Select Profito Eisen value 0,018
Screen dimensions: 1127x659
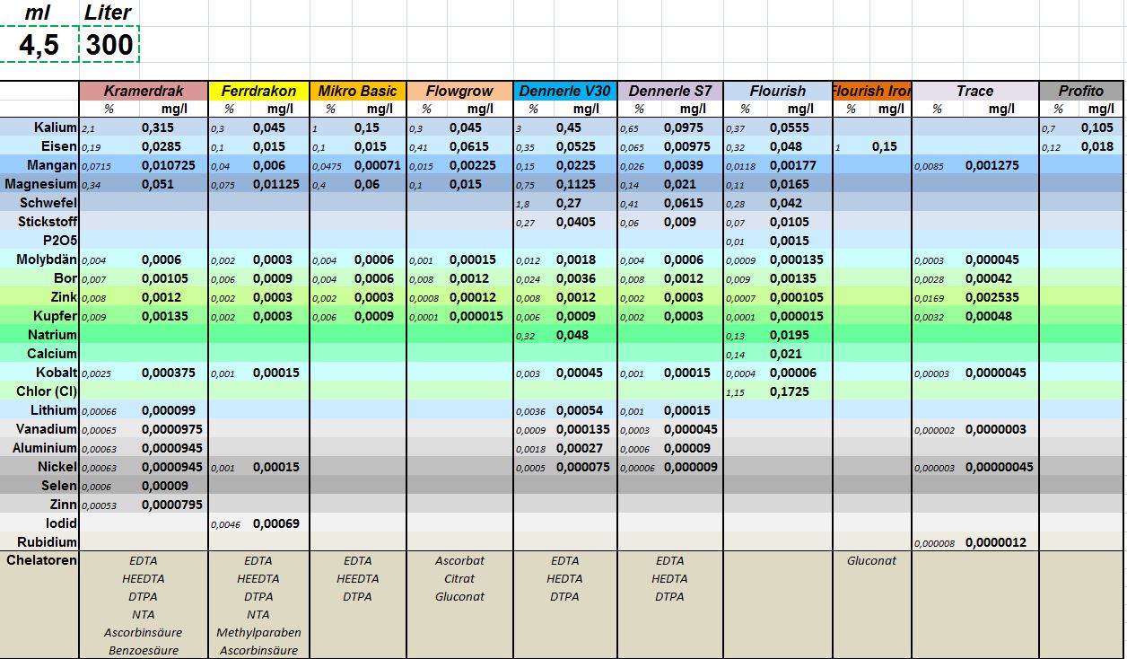(1097, 146)
